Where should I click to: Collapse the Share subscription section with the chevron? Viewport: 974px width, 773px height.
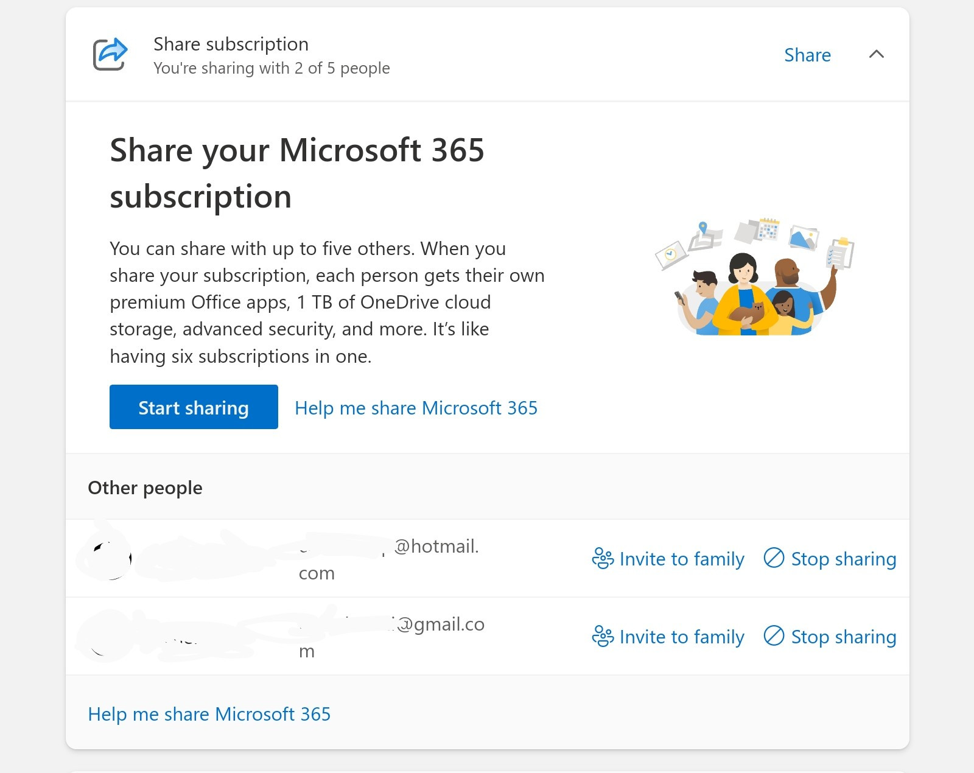[x=876, y=55]
